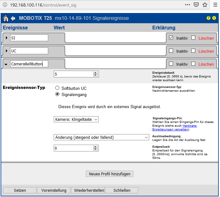Save page to Pocket icon
220x197 pixels.
point(196,5)
